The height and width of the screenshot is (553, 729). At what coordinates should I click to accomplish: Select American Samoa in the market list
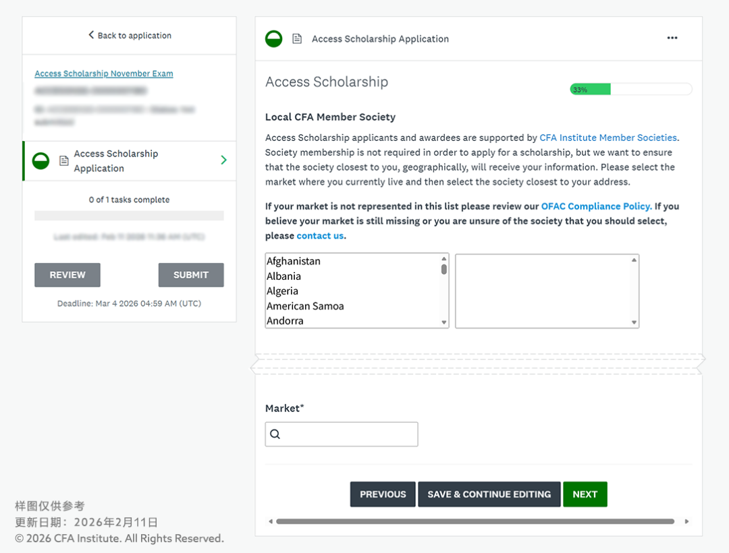click(x=305, y=306)
